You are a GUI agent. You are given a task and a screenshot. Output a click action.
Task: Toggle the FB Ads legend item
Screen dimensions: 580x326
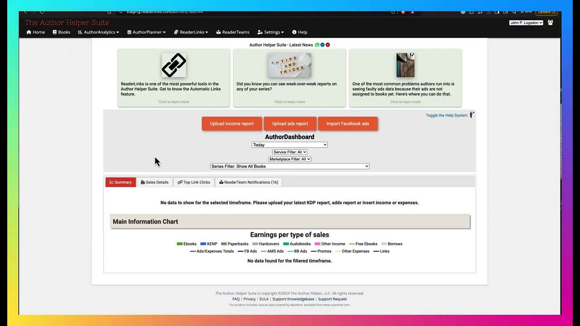click(x=247, y=251)
